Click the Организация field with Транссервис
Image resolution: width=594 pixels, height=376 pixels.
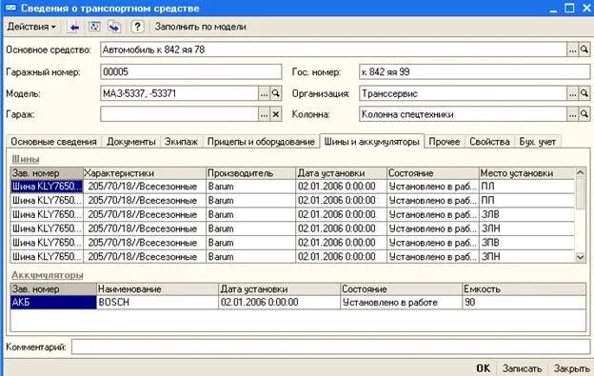coord(463,93)
